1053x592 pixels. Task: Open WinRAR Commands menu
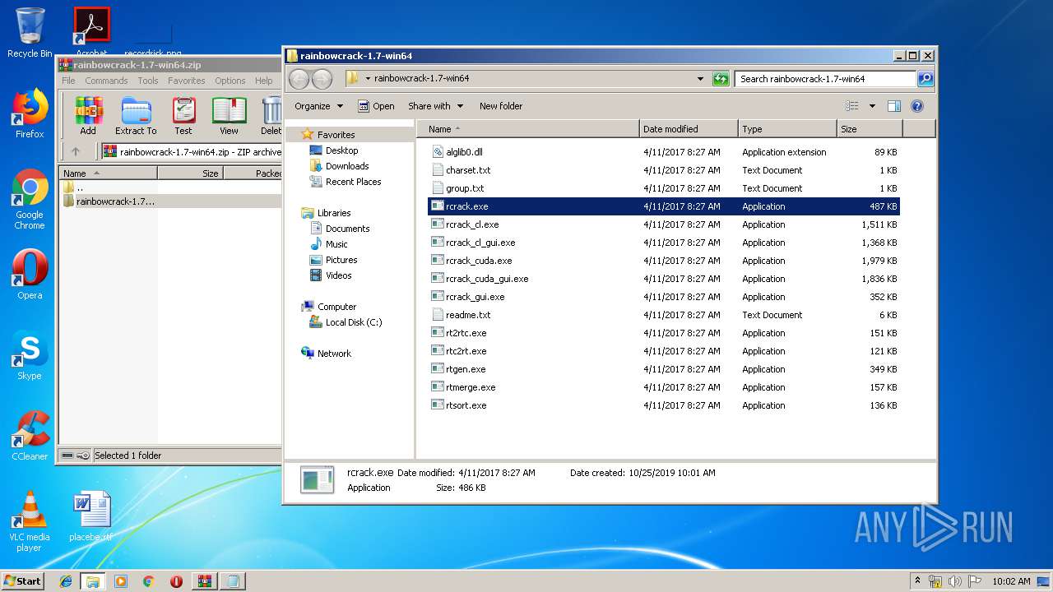coord(106,81)
